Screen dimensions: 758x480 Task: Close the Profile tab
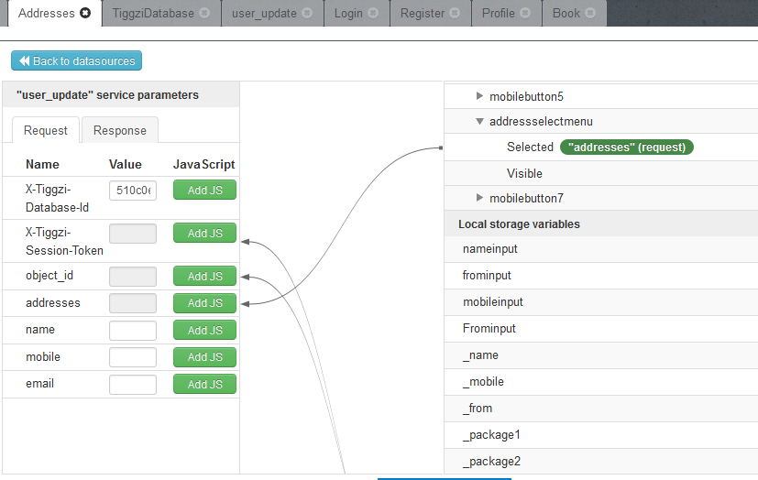click(x=525, y=14)
